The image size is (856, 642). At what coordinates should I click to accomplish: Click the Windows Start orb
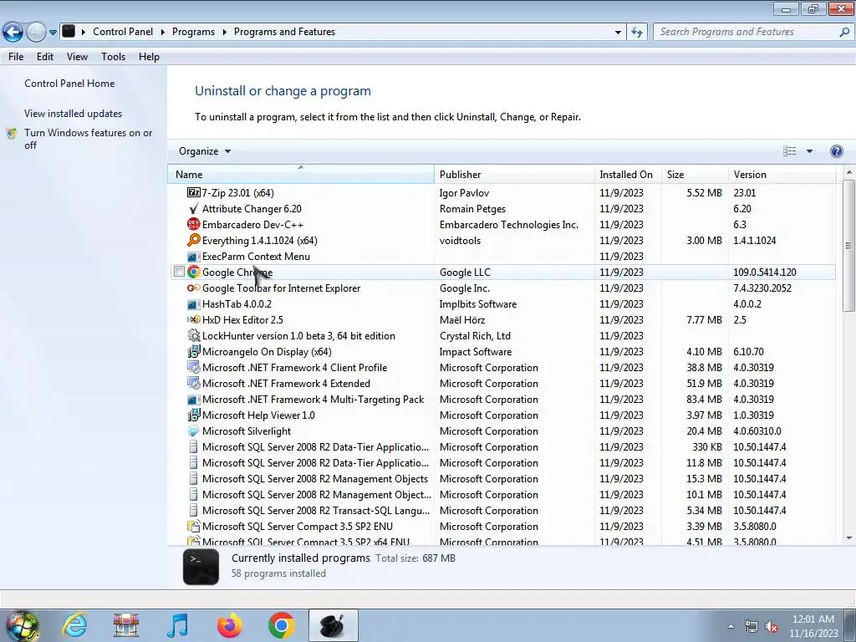coord(22,627)
